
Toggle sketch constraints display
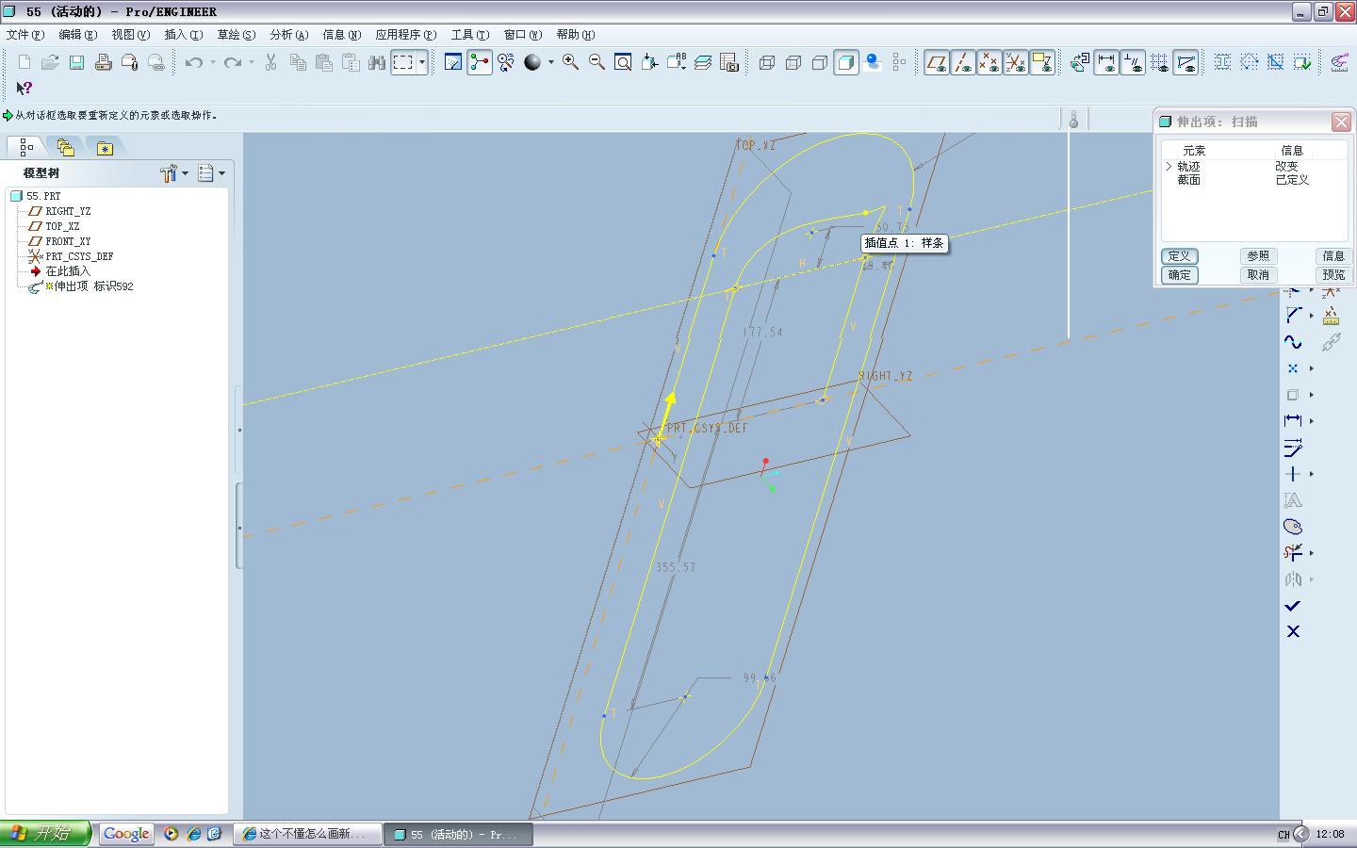tap(1133, 62)
